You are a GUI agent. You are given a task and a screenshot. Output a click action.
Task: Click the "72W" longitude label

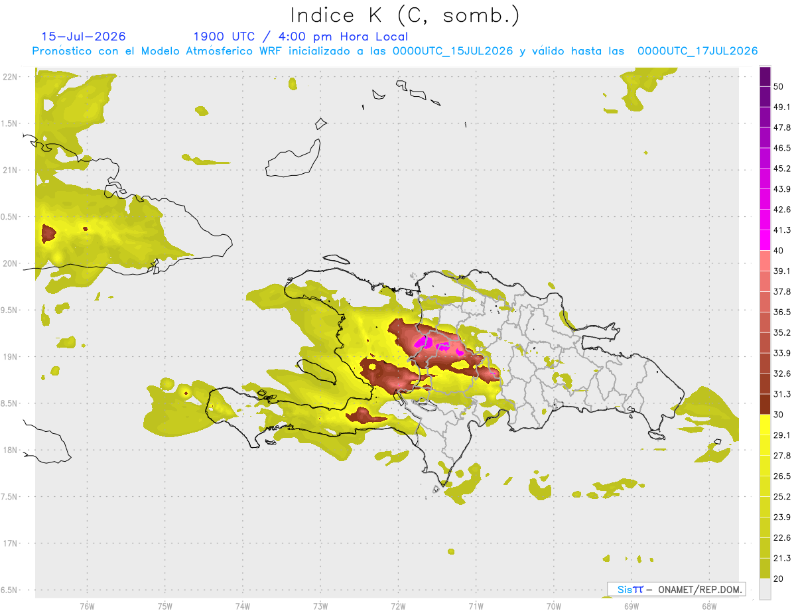pyautogui.click(x=398, y=606)
